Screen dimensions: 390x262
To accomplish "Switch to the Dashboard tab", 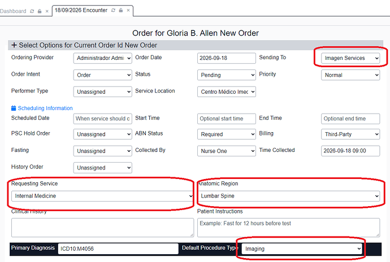I will click(x=13, y=11).
